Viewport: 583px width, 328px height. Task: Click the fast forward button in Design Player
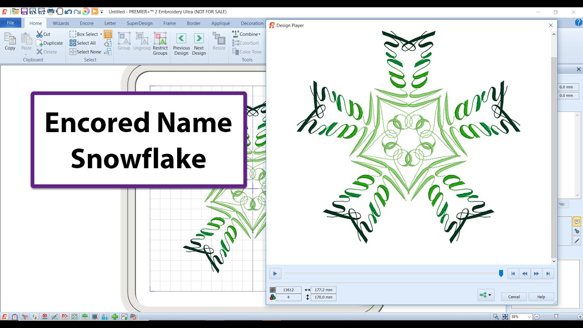pyautogui.click(x=537, y=274)
